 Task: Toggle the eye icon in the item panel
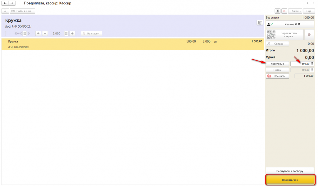(x=38, y=34)
